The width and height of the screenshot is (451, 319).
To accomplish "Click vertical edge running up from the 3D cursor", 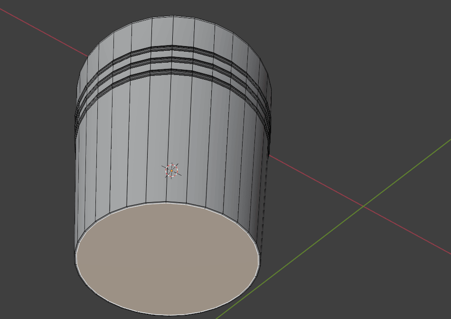I will point(169,119).
